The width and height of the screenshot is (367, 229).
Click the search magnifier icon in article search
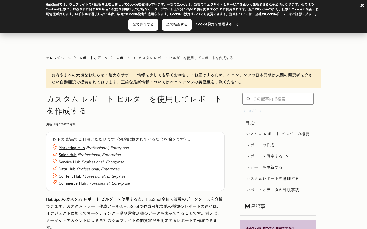248,99
